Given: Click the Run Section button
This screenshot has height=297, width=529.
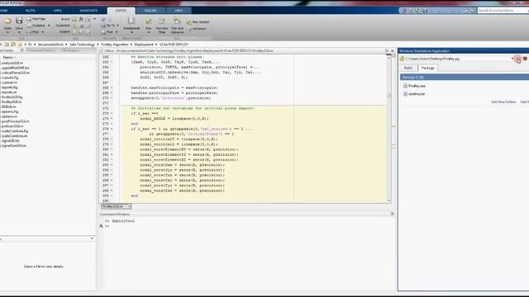Looking at the screenshot, I should 198,22.
